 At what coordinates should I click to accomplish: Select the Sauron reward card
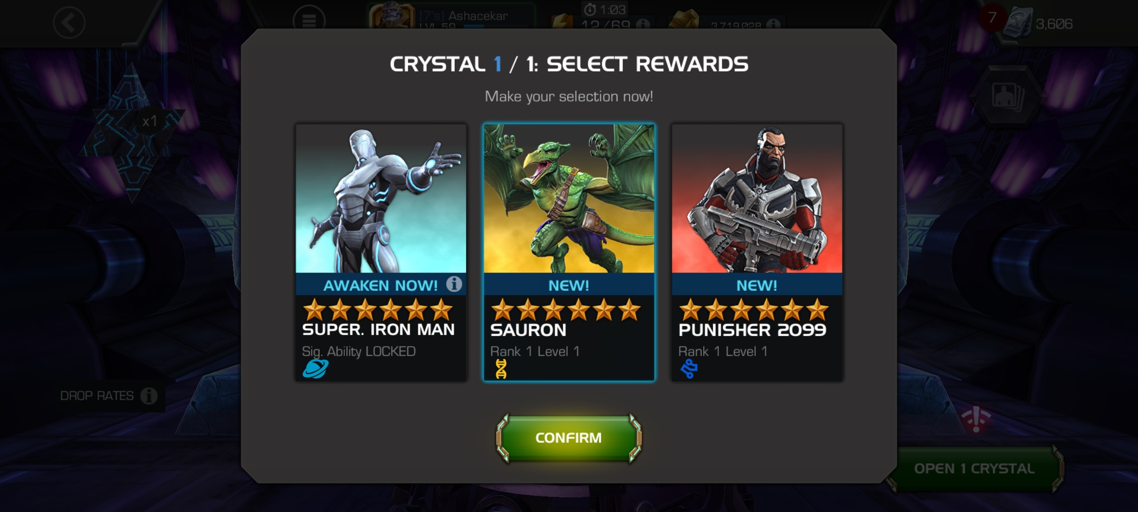pos(569,252)
